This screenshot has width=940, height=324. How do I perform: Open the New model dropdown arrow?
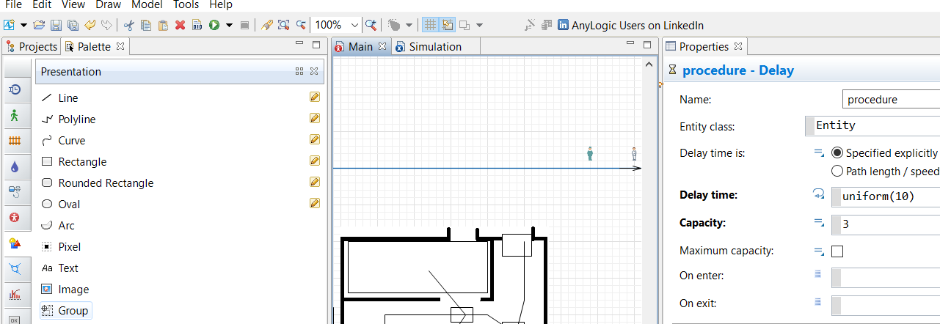(x=24, y=25)
